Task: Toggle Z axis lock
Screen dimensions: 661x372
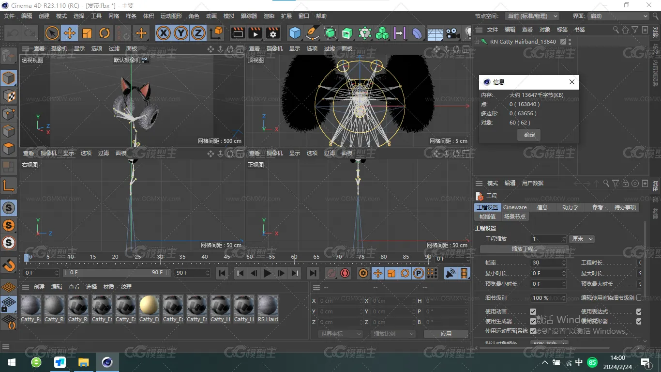Action: tap(198, 33)
